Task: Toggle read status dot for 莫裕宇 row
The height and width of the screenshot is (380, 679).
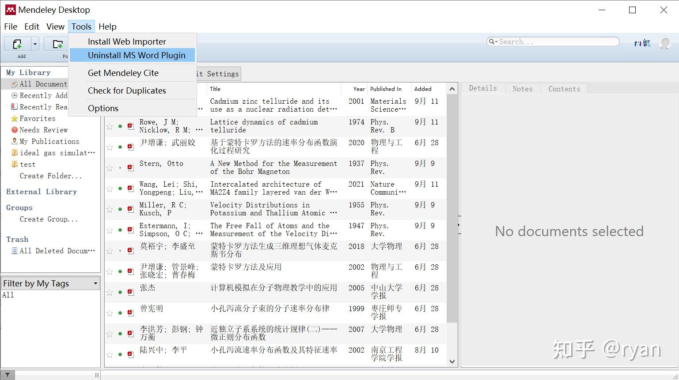Action: (120, 251)
